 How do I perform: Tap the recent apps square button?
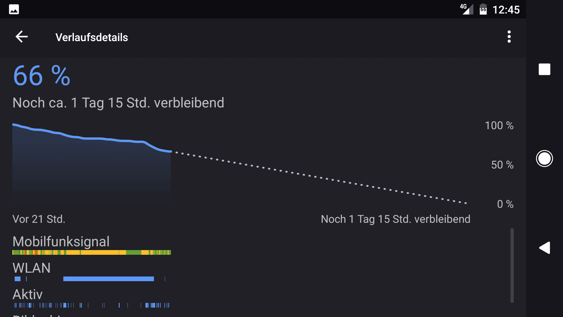(544, 70)
